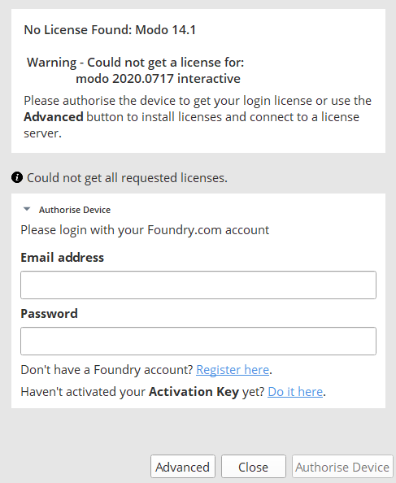Open the Register here link
This screenshot has width=396, height=483.
pos(233,370)
